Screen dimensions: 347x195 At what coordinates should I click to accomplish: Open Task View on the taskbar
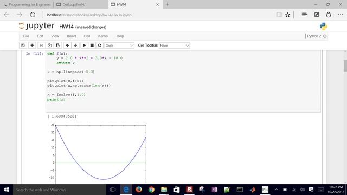pyautogui.click(x=113, y=190)
